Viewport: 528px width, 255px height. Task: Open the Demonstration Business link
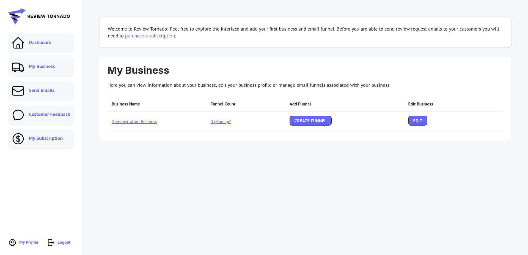pos(134,122)
